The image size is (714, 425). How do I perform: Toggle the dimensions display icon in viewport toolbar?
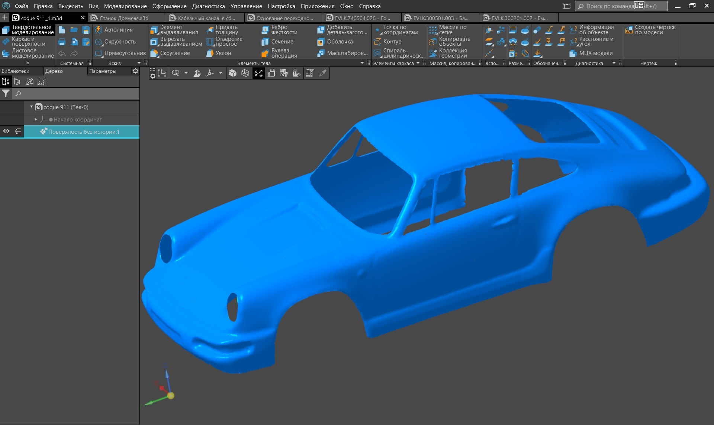click(x=271, y=73)
